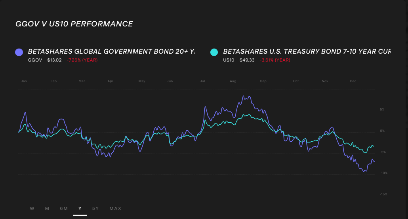Click the 0% y-axis label
Viewport: 408px width, 219px height.
[382, 131]
